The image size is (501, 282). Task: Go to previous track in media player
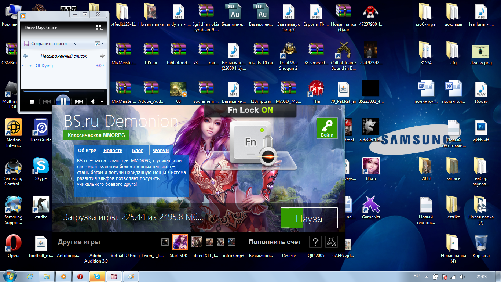click(47, 101)
